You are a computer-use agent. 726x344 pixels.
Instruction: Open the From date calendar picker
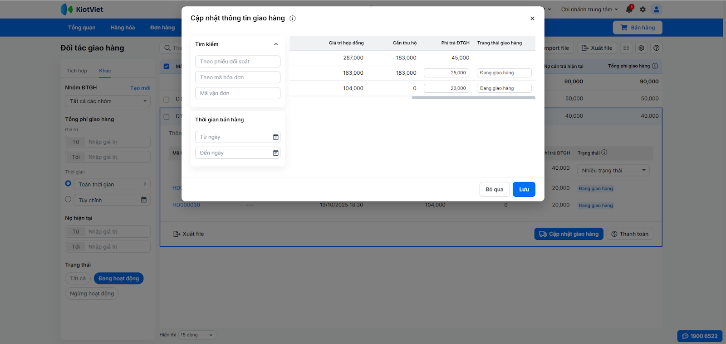[x=275, y=137]
